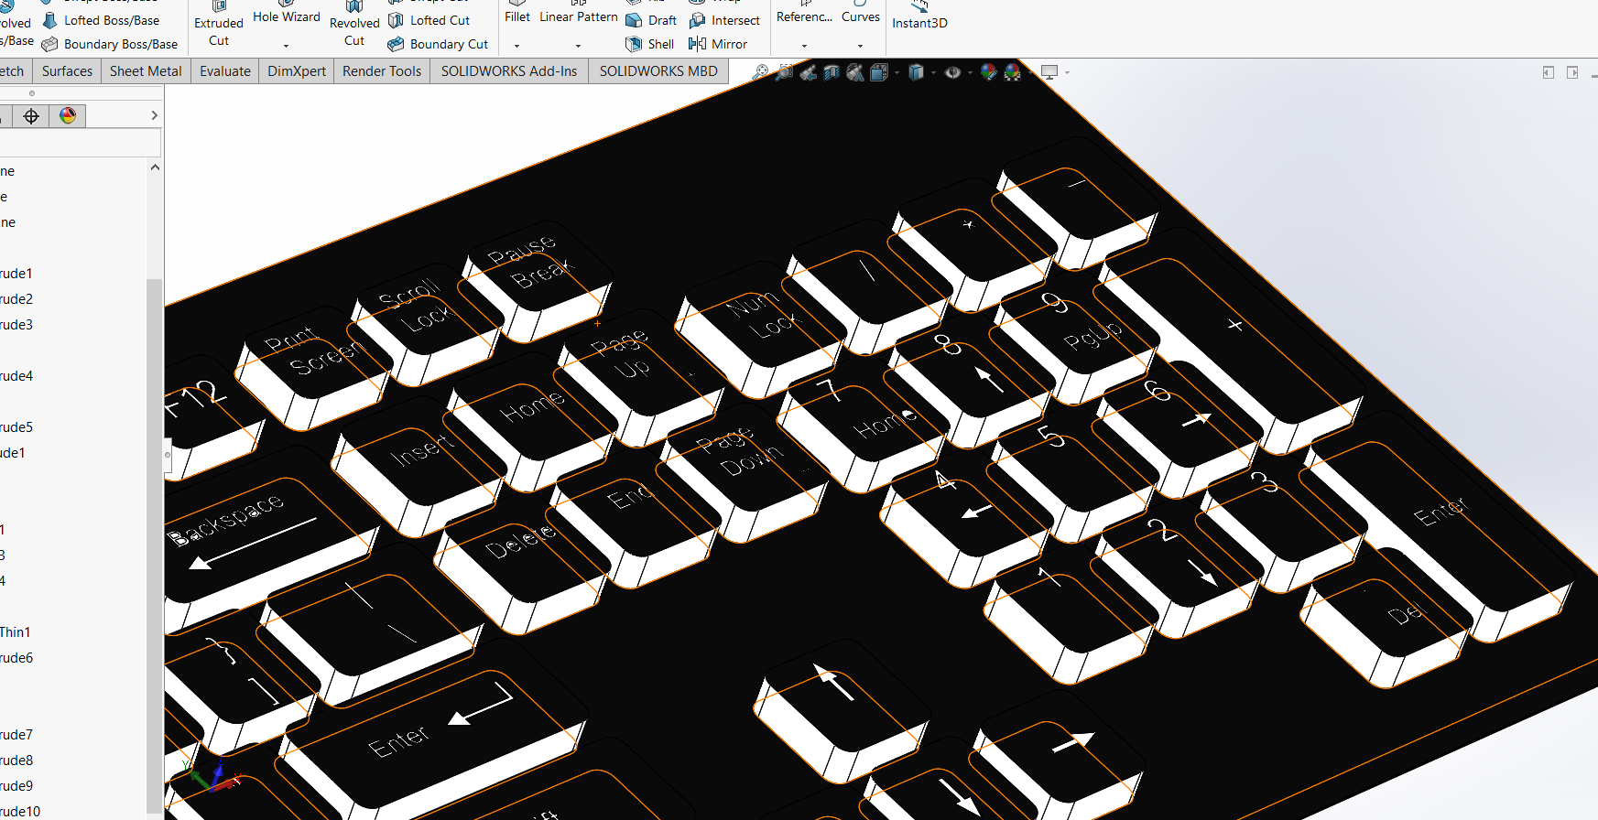Expand the manager tabs chevron arrow

(x=154, y=115)
